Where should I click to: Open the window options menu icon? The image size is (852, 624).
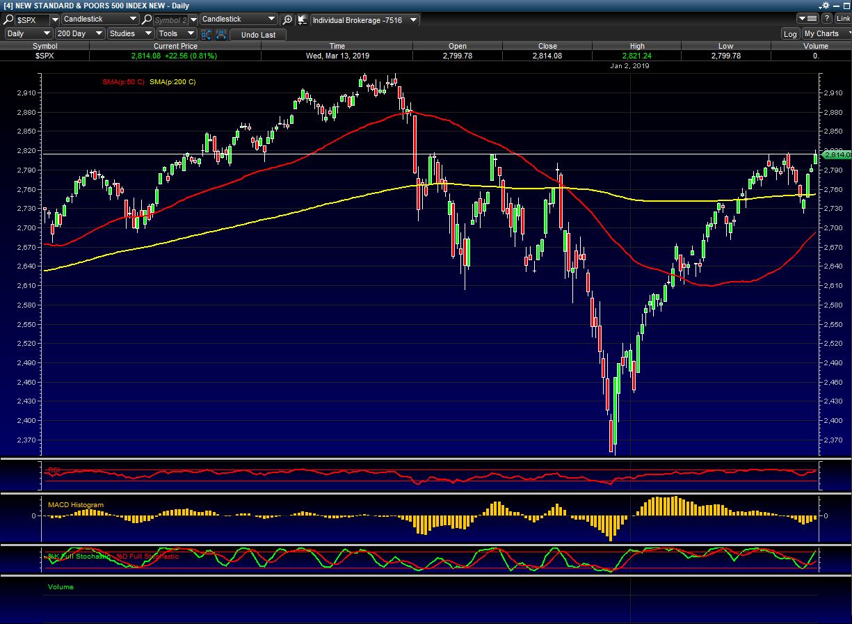pos(808,19)
